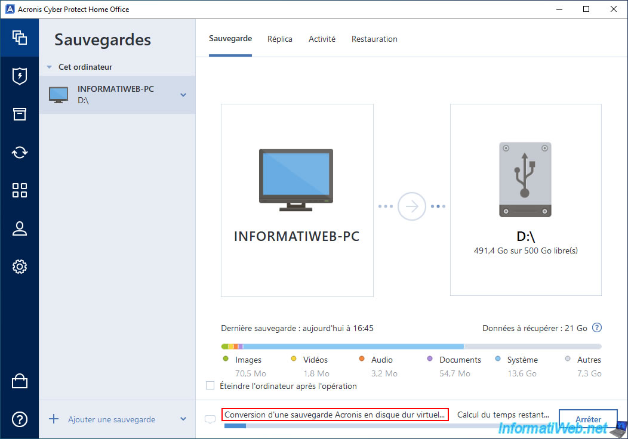Open the Account person icon in sidebar

[19, 228]
